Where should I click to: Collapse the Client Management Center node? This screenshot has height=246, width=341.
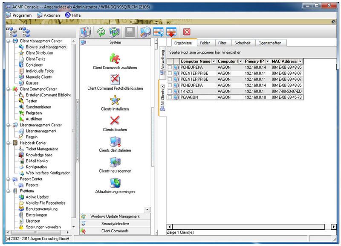tap(8, 41)
